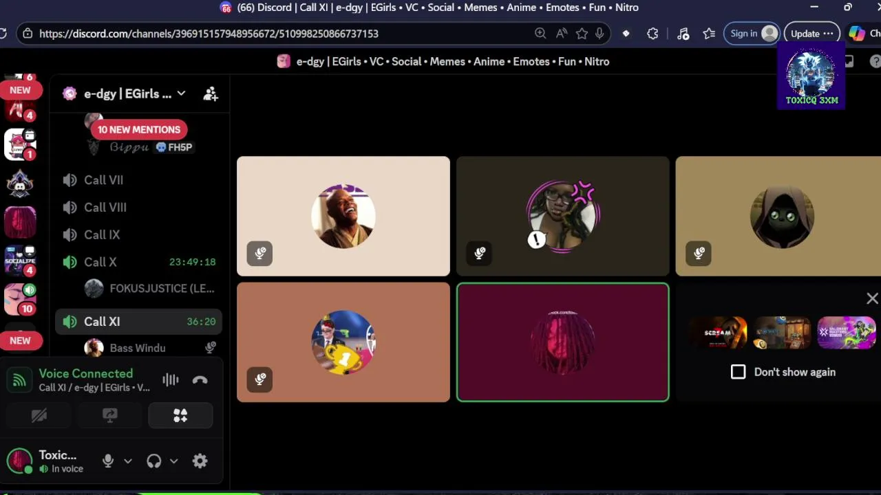Click muted mic on laughing man tile
881x495 pixels.
(260, 253)
